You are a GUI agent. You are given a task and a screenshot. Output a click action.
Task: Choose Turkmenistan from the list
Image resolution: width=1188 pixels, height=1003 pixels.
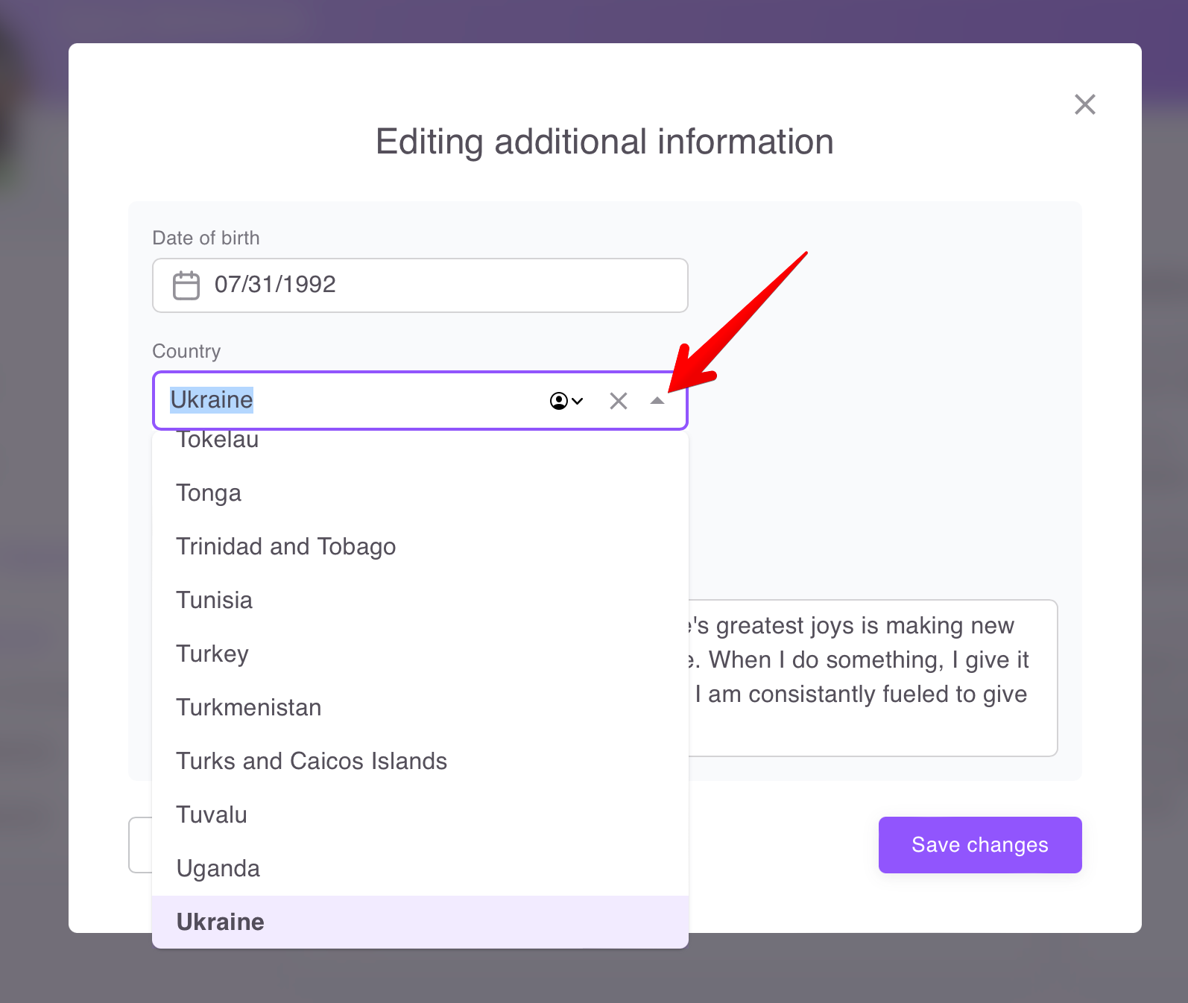(x=248, y=708)
